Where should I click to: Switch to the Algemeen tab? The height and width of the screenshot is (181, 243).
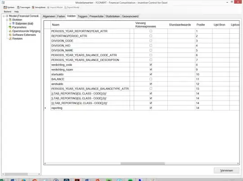[49, 16]
